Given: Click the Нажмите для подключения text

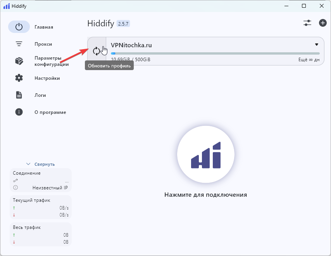Looking at the screenshot, I should click(x=205, y=194).
